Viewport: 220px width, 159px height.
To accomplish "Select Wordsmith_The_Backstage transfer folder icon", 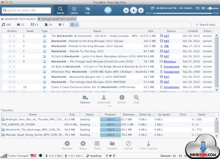I will (3, 129).
